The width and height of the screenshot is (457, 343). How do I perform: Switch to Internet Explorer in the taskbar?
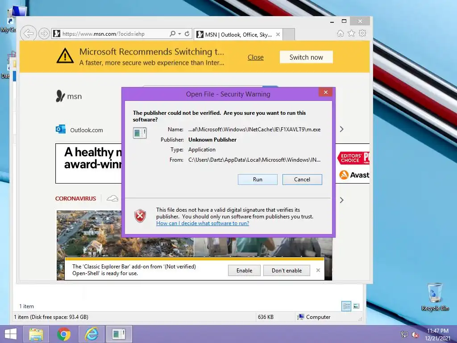(91, 334)
